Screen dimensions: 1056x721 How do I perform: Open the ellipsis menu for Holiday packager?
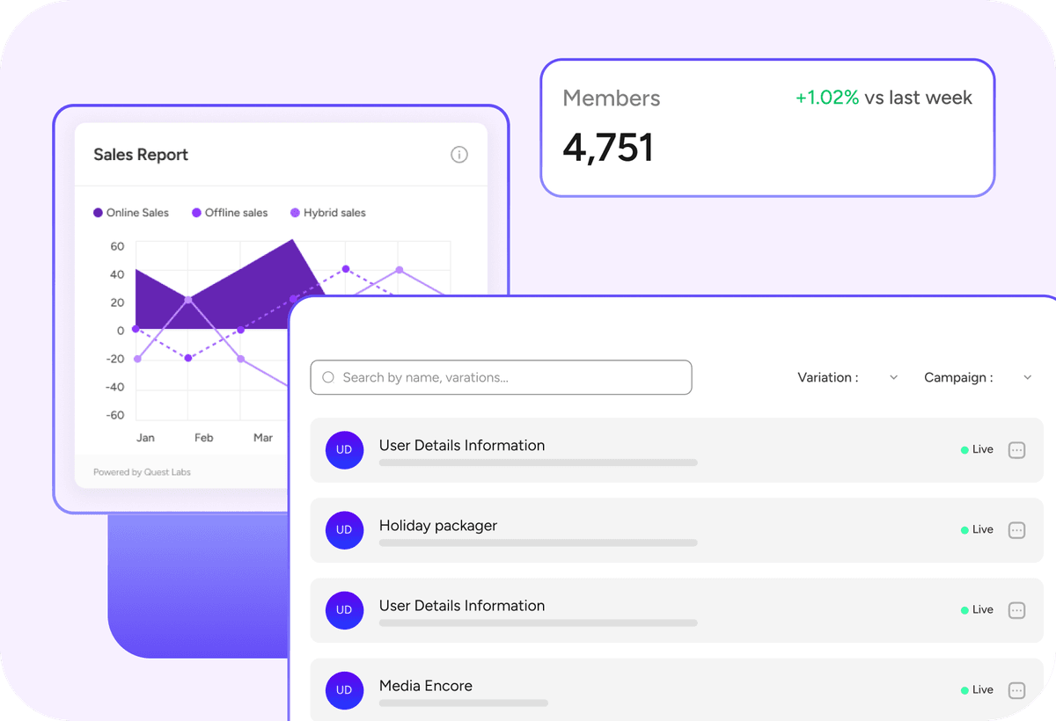[x=1016, y=529]
